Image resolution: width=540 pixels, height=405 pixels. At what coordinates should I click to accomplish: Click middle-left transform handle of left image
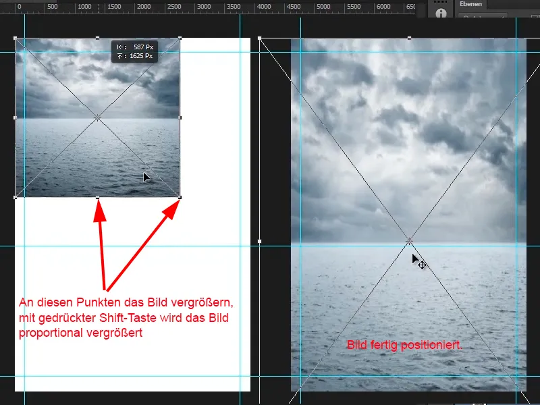pyautogui.click(x=15, y=117)
